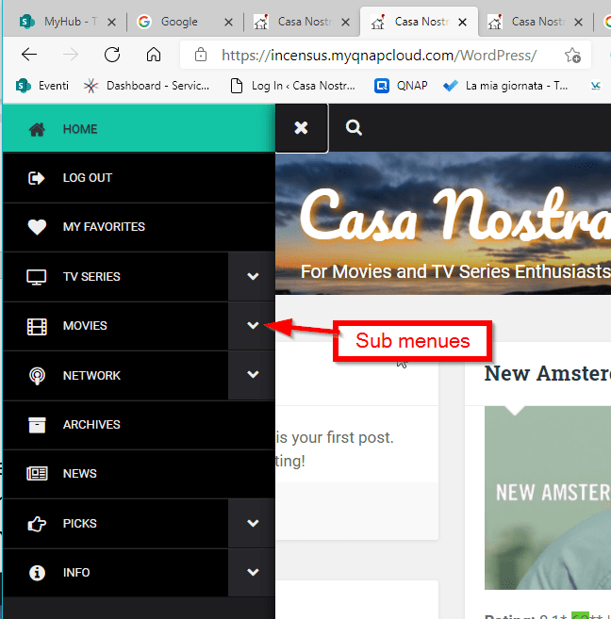The height and width of the screenshot is (619, 611).
Task: Click the Log Out arrow icon
Action: pos(37,178)
